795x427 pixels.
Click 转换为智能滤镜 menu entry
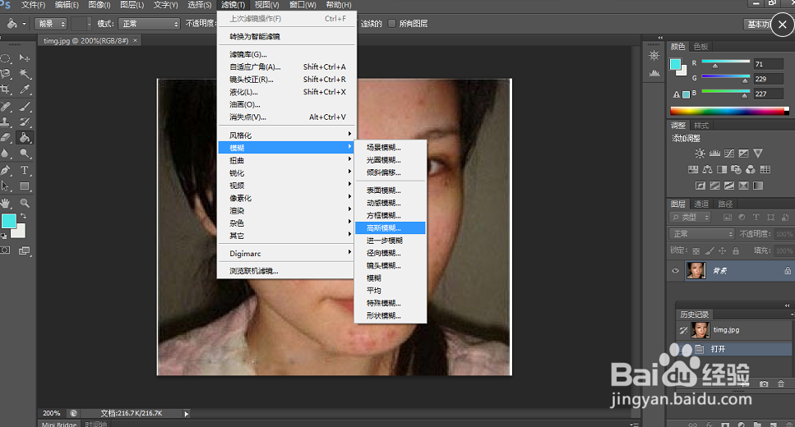tap(286, 36)
